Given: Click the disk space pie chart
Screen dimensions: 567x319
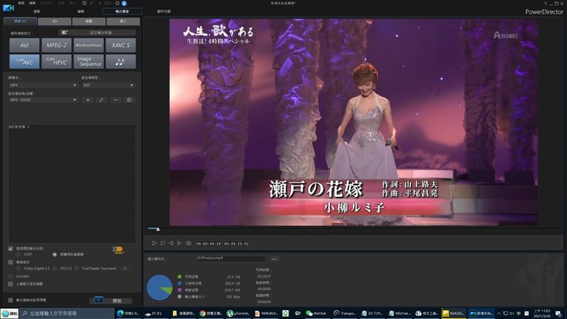Looking at the screenshot, I should point(159,287).
